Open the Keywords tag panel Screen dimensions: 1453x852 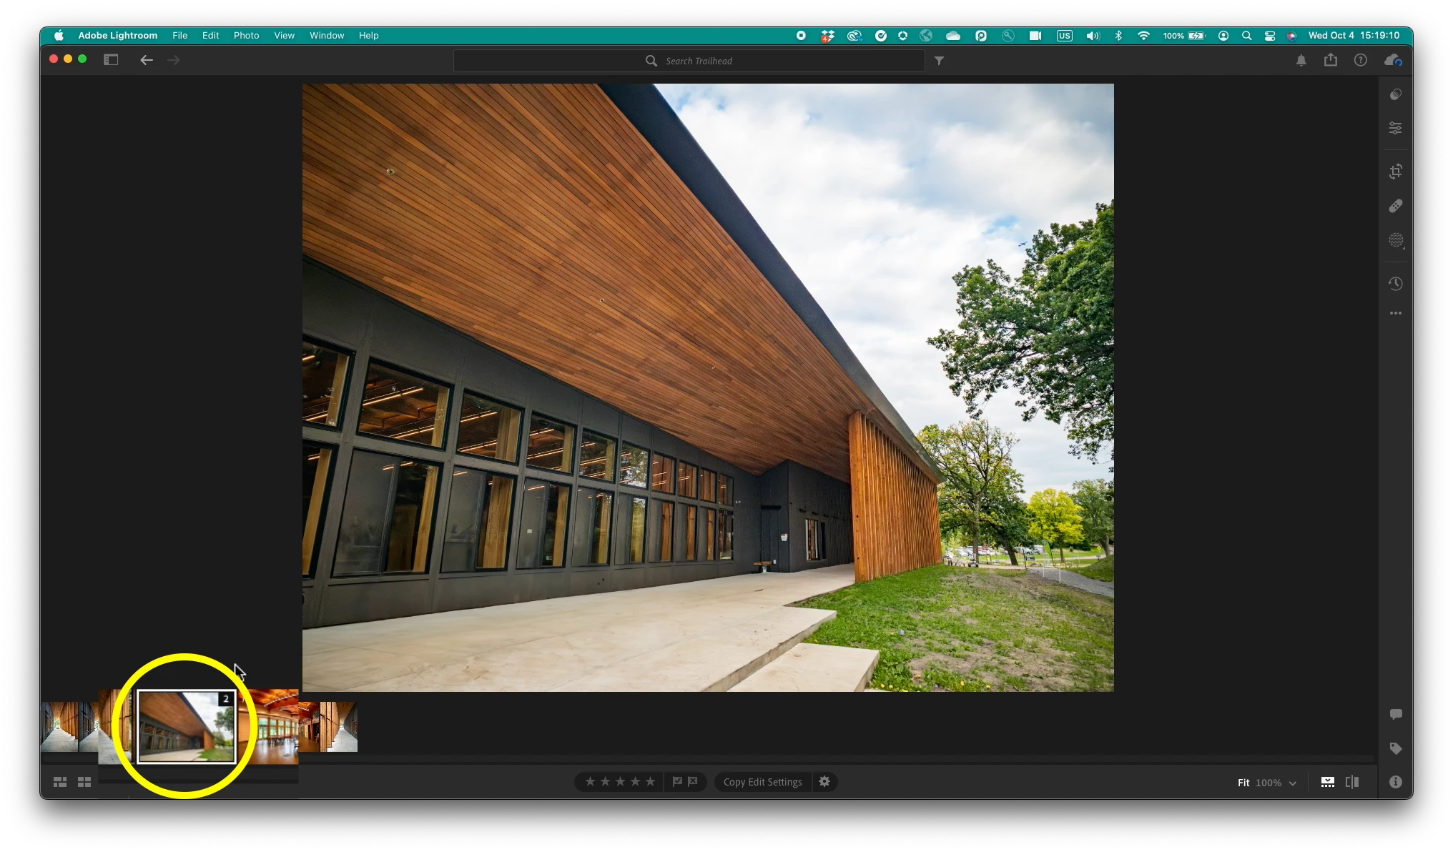click(1395, 748)
